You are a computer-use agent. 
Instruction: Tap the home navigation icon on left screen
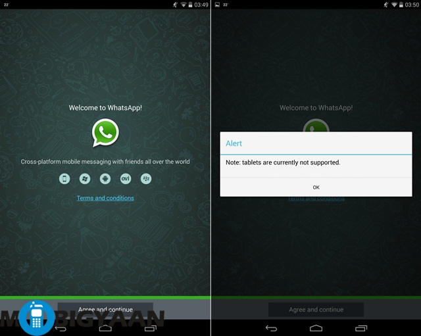coord(105,328)
